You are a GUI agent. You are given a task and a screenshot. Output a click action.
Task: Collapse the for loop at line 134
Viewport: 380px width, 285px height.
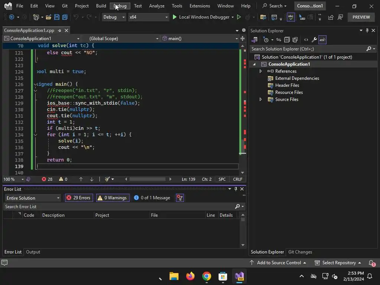(35, 135)
